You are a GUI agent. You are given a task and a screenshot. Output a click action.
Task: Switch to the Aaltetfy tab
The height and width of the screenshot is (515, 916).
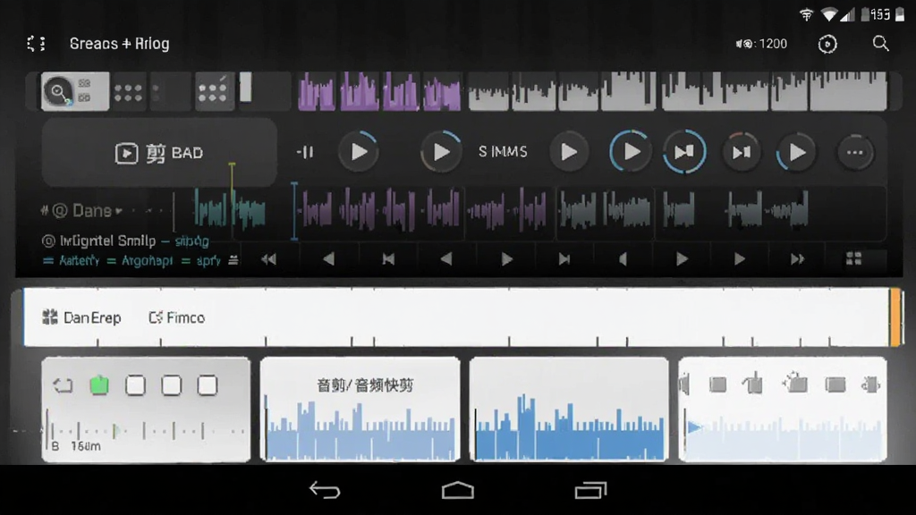click(72, 260)
